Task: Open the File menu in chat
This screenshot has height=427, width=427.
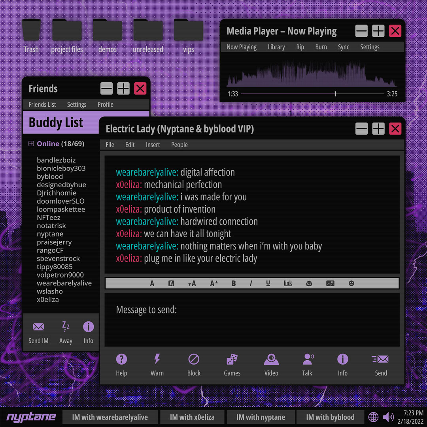Action: coord(110,145)
